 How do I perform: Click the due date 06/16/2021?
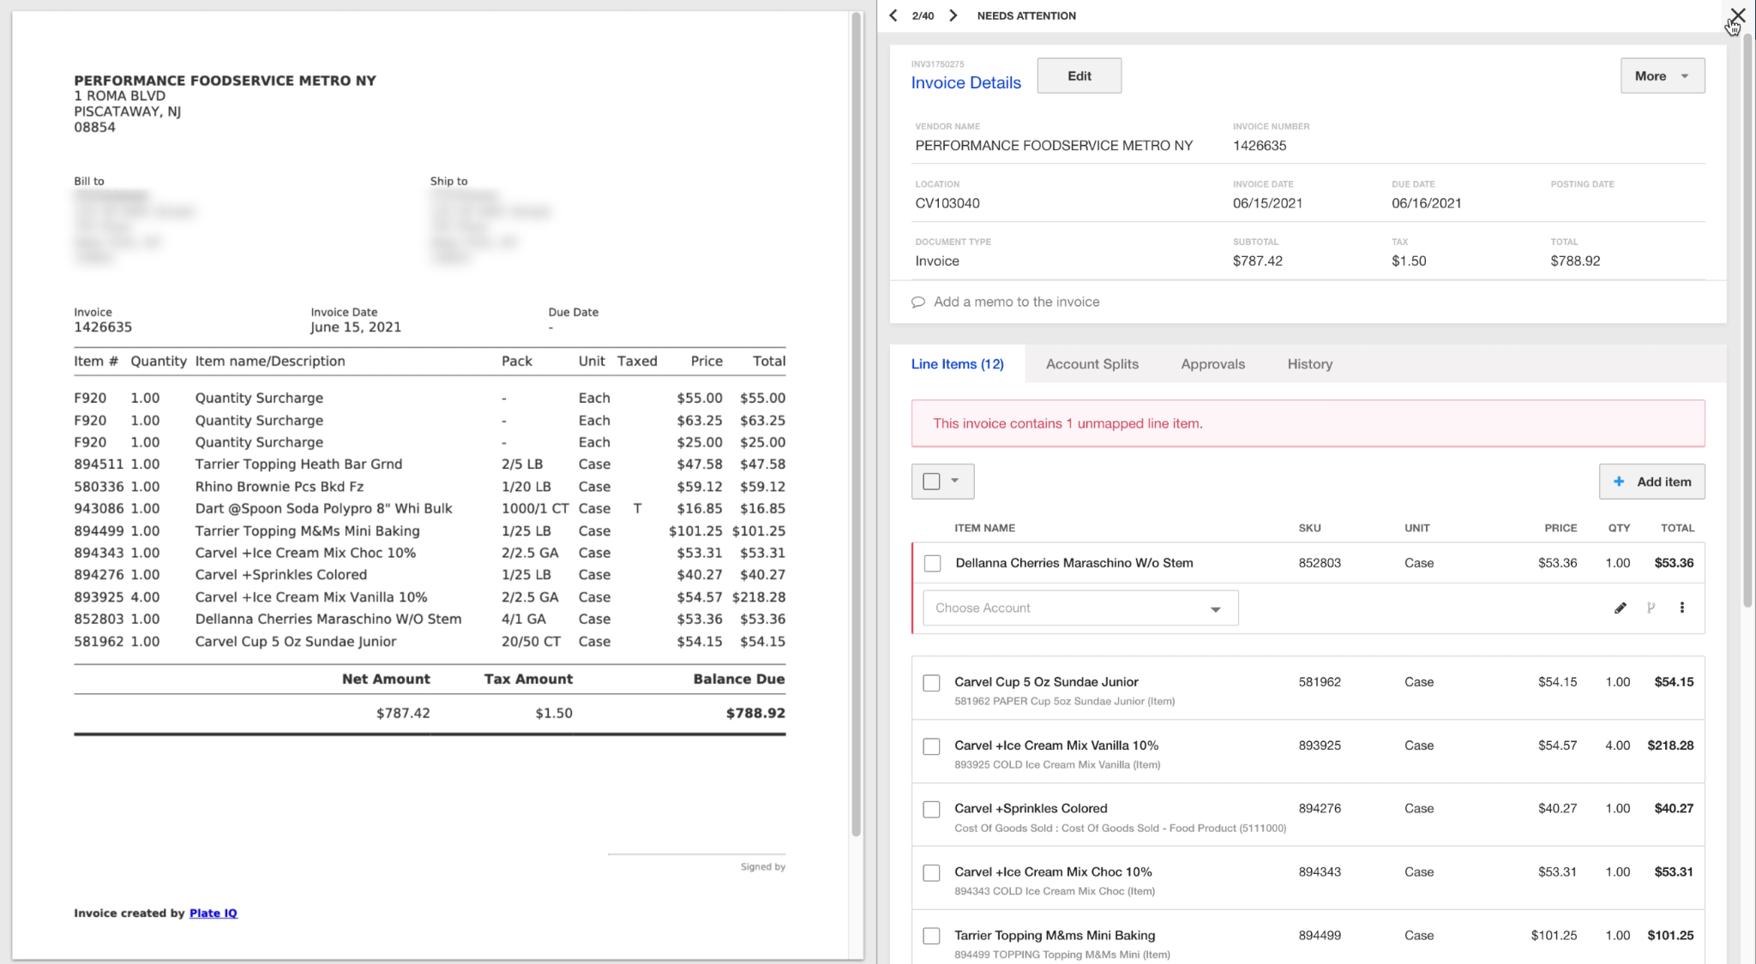coord(1427,203)
